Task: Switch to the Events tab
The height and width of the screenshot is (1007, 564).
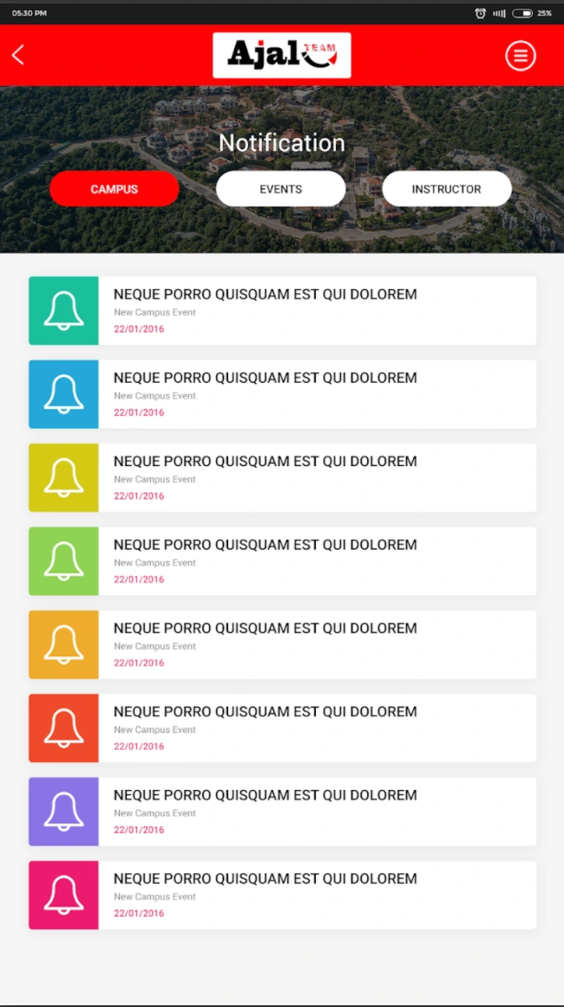Action: pyautogui.click(x=280, y=189)
